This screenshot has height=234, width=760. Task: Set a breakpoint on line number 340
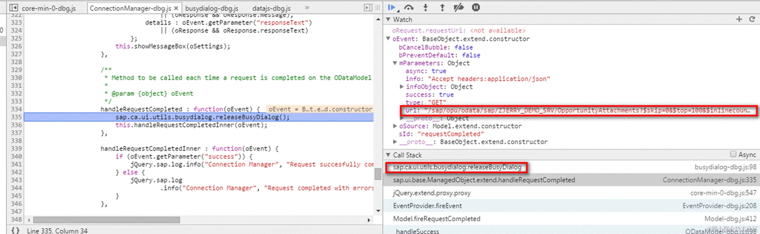(16, 156)
